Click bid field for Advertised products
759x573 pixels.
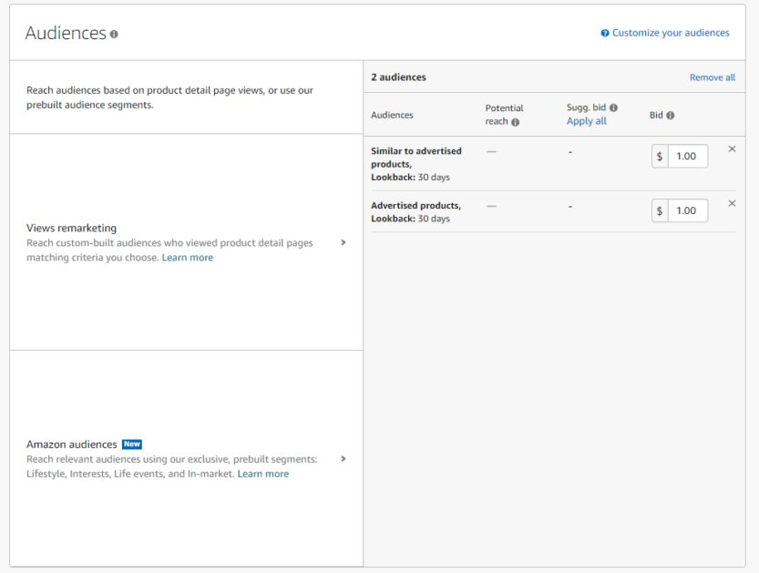(687, 210)
